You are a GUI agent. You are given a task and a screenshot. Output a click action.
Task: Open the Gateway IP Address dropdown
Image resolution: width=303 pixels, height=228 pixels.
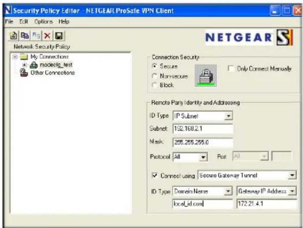pos(292,191)
